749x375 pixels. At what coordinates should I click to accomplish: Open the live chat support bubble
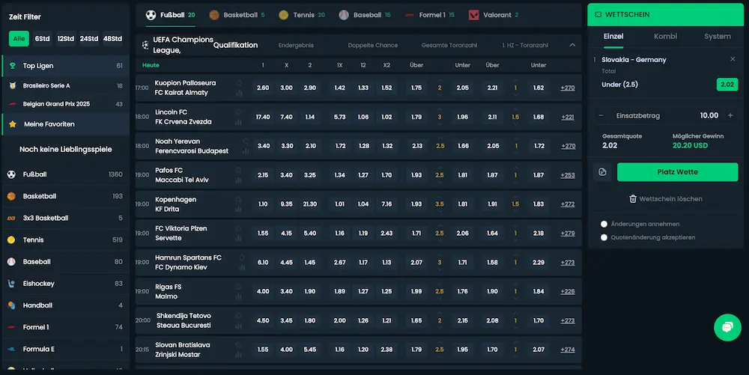(x=727, y=327)
